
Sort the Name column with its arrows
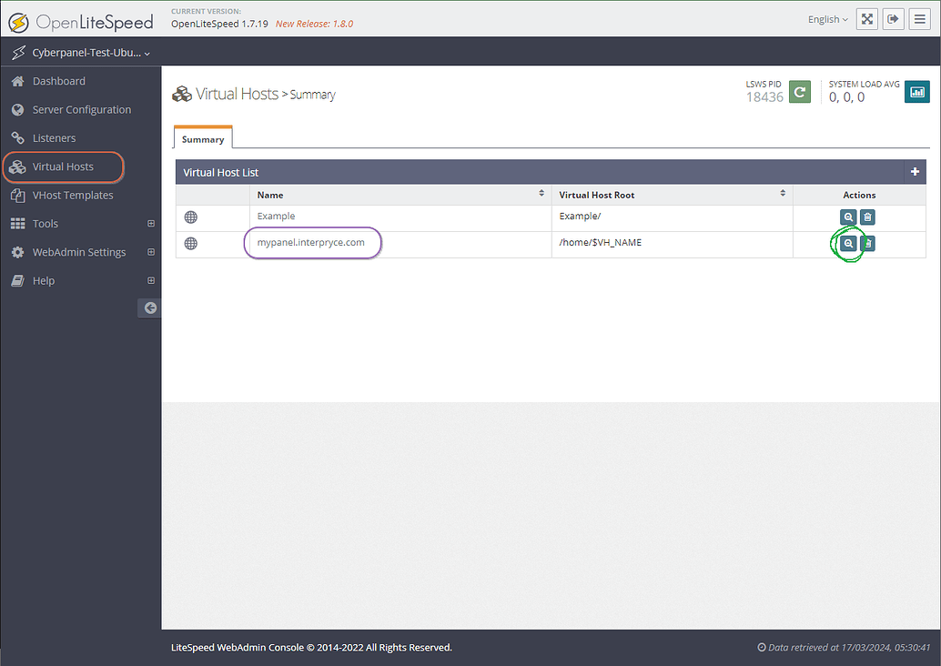point(541,193)
